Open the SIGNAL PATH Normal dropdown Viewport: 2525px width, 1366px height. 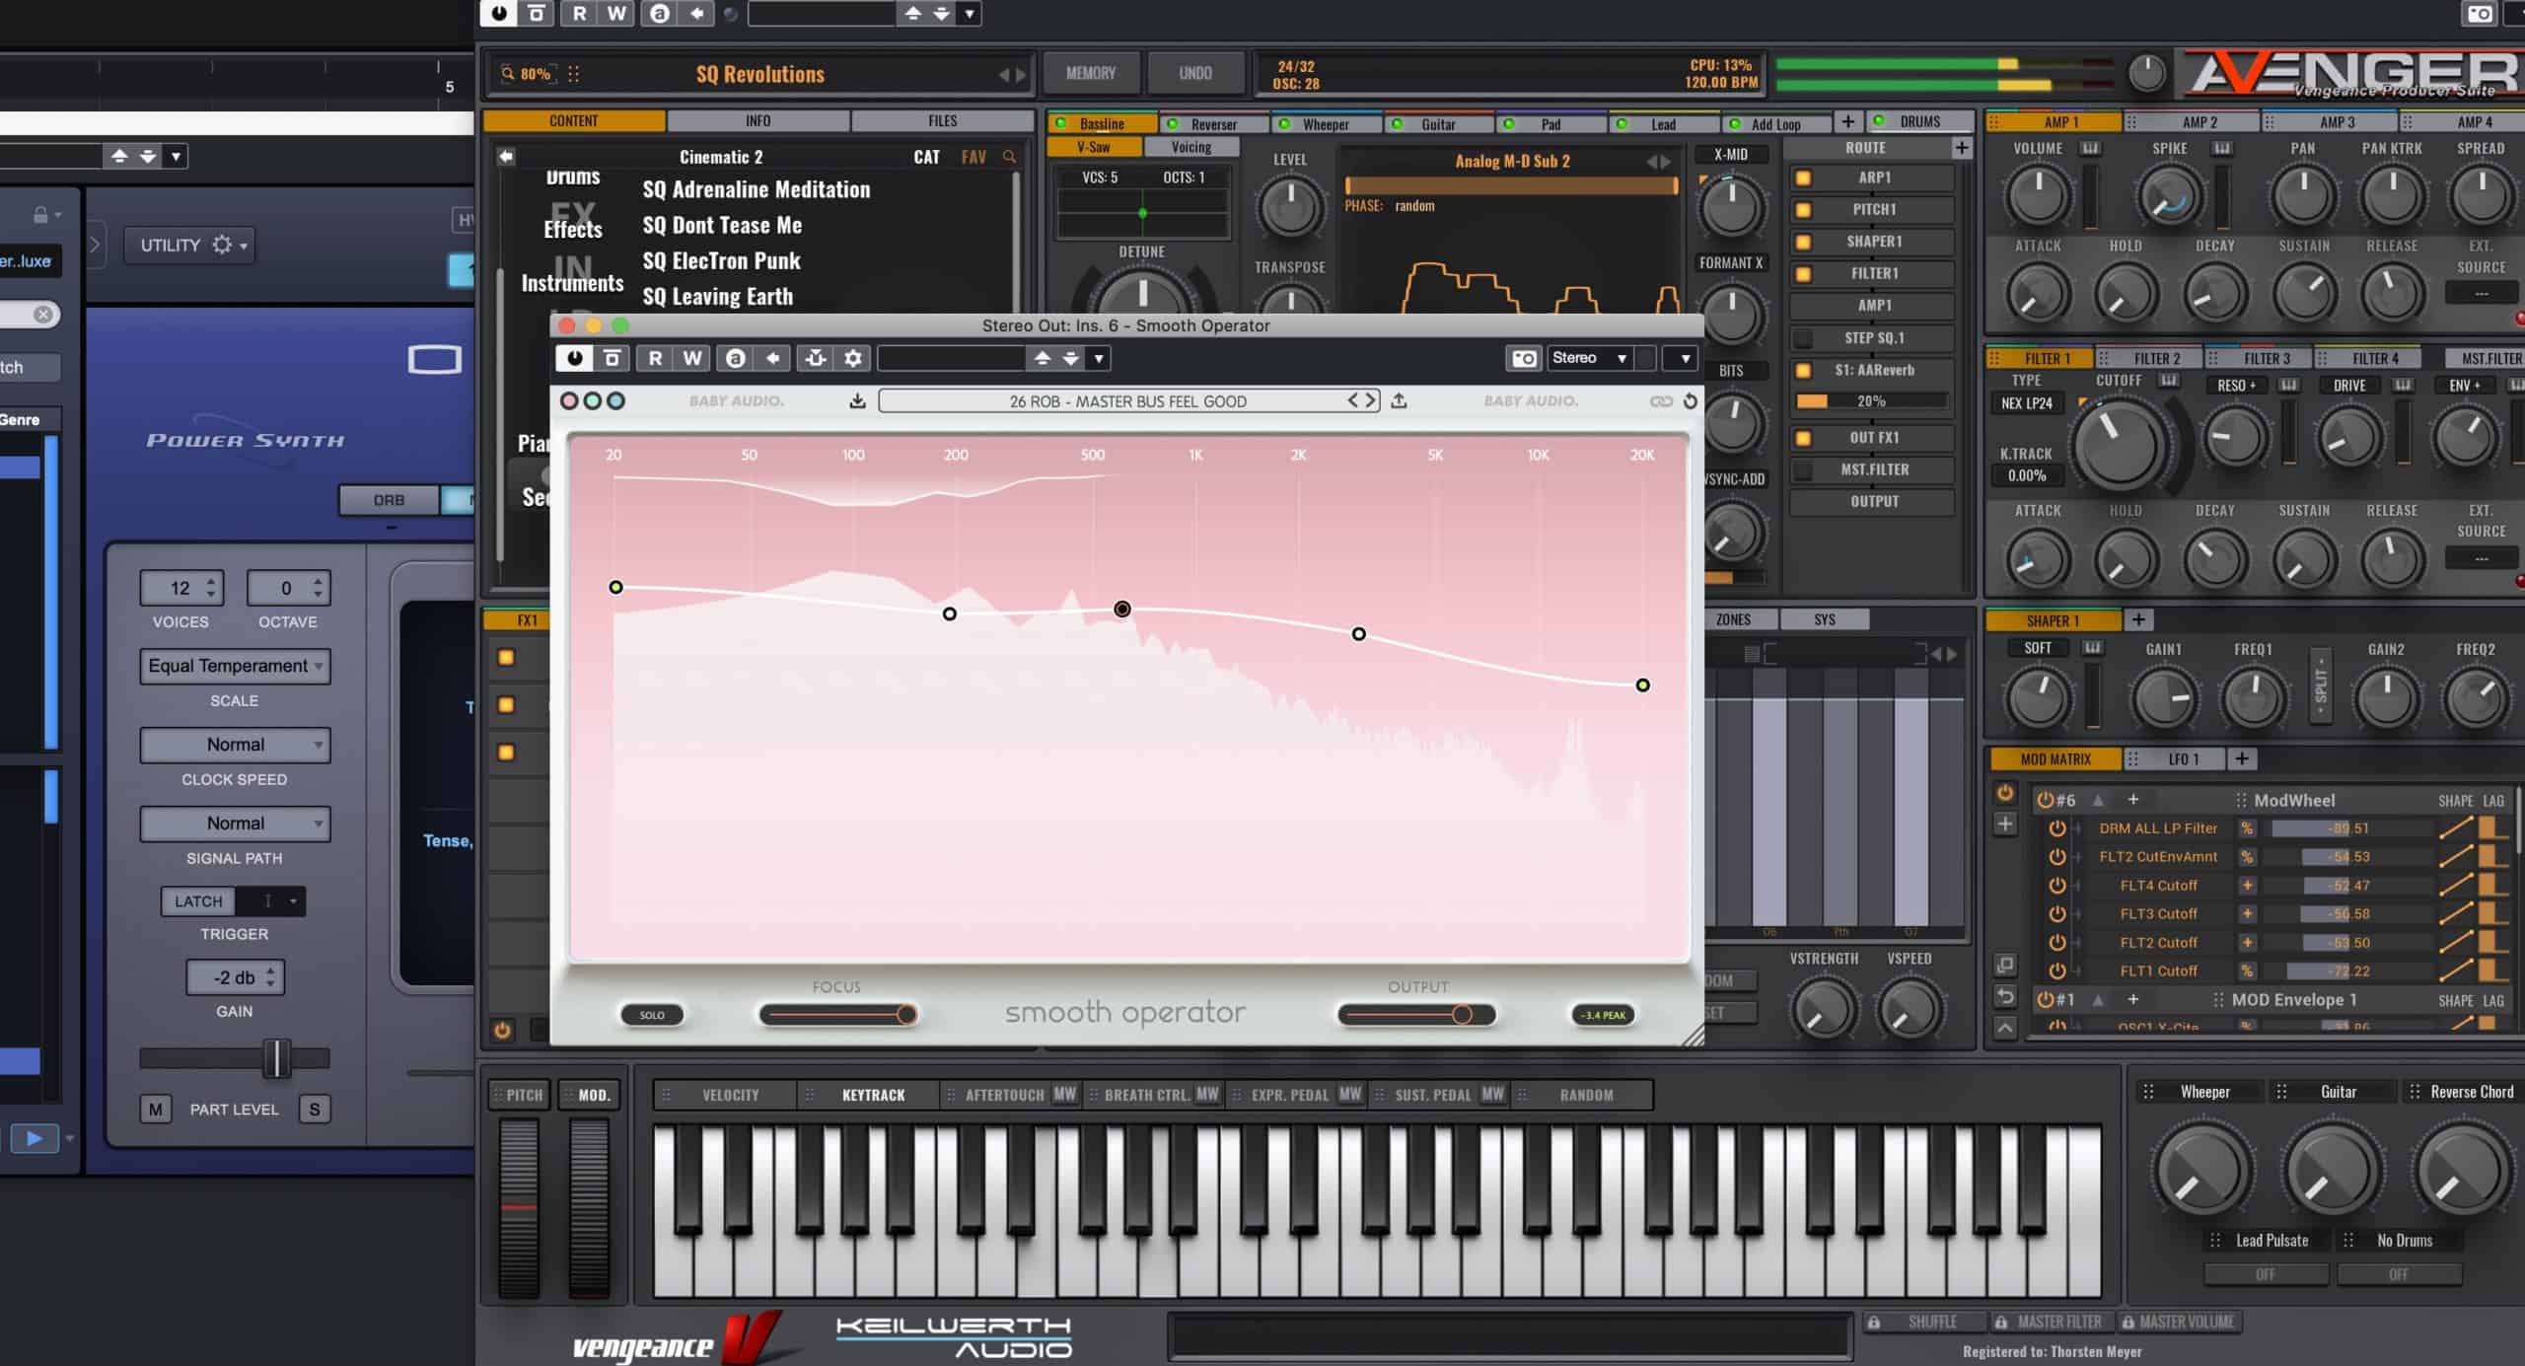pyautogui.click(x=235, y=824)
